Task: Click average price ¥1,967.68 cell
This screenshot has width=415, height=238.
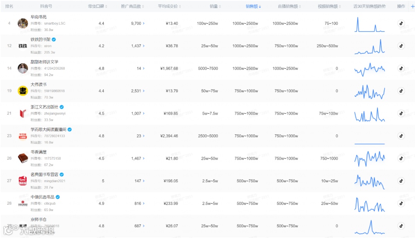Action: click(169, 68)
